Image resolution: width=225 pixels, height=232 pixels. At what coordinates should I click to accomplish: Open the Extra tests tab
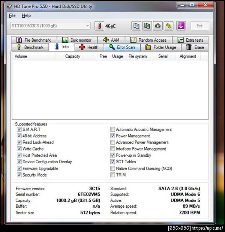[190, 40]
